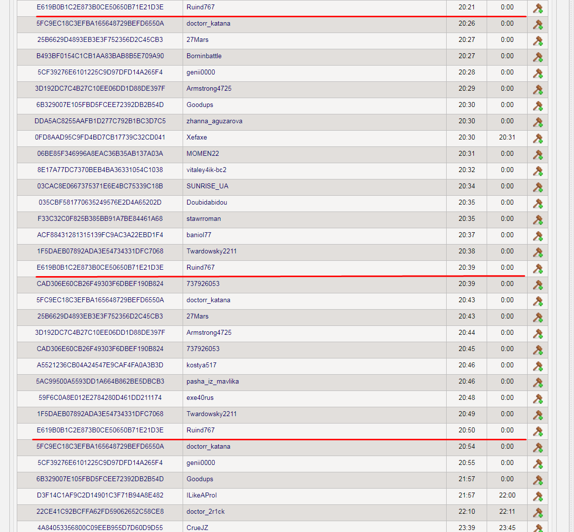574x532 pixels.
Task: Click hammer icon in zhanna_aguzarova row
Action: coord(537,122)
